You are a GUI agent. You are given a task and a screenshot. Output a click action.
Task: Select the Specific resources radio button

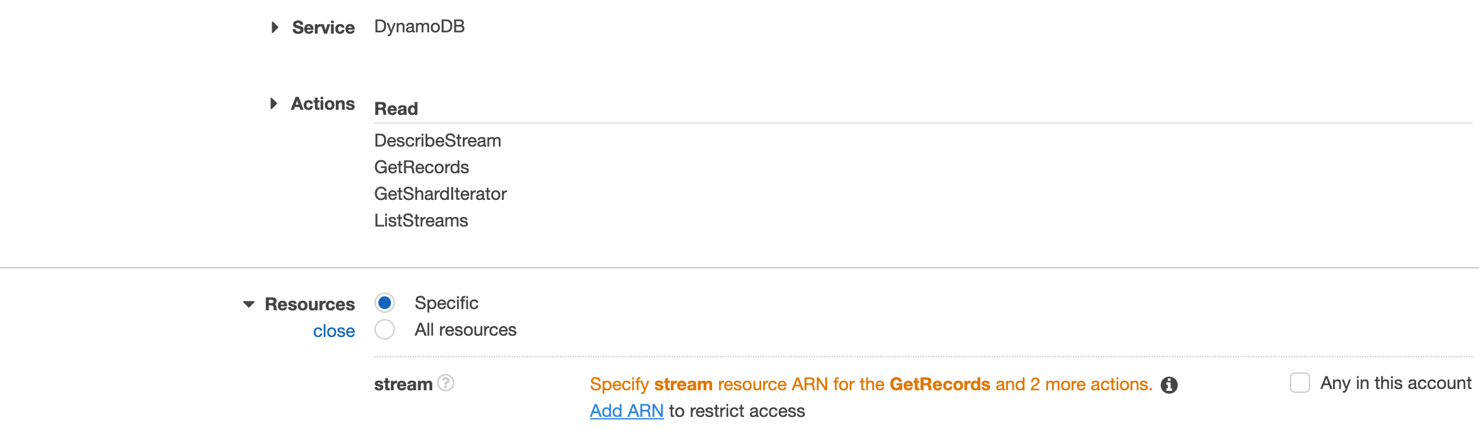click(385, 303)
